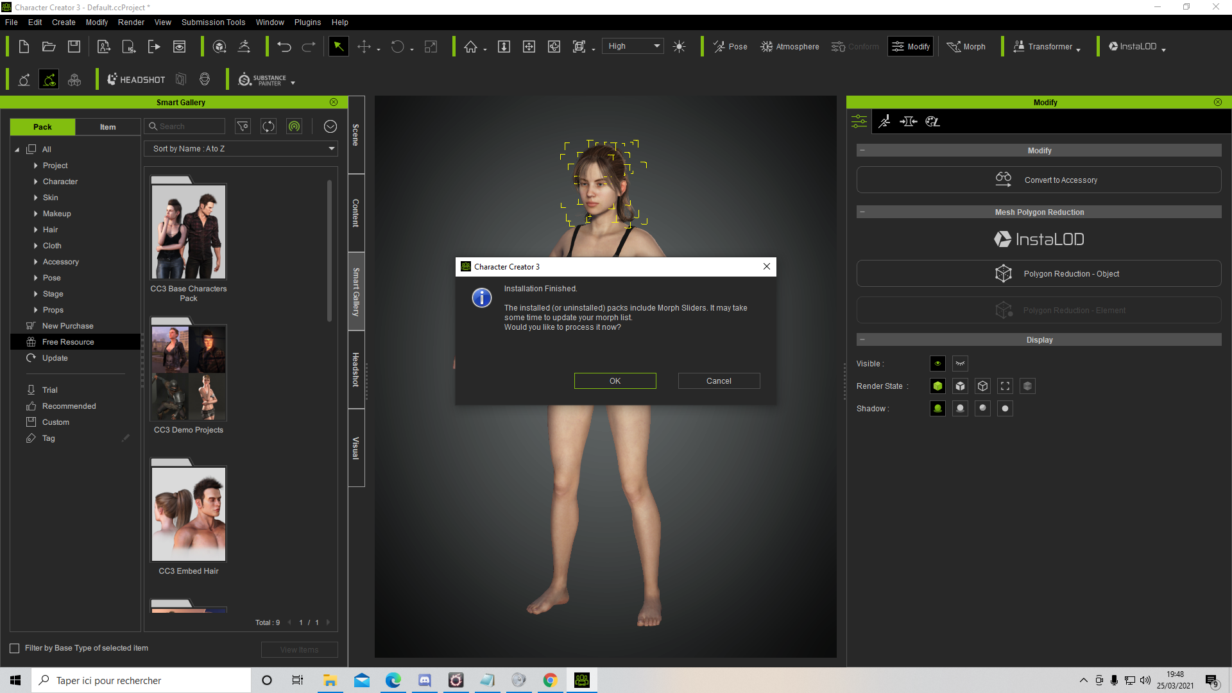Viewport: 1232px width, 693px height.
Task: Click the Atmosphere toolbar button
Action: click(790, 47)
